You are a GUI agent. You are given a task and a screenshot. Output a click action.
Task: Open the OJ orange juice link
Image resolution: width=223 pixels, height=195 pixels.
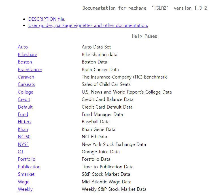point(20,152)
